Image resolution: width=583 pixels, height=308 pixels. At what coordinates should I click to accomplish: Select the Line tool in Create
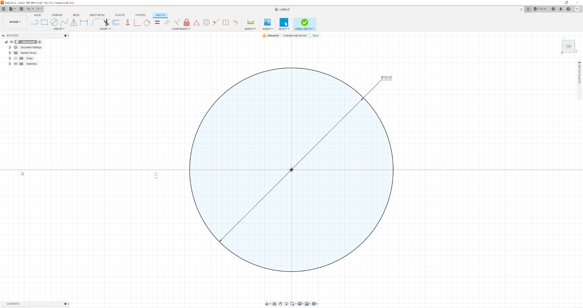pyautogui.click(x=34, y=22)
